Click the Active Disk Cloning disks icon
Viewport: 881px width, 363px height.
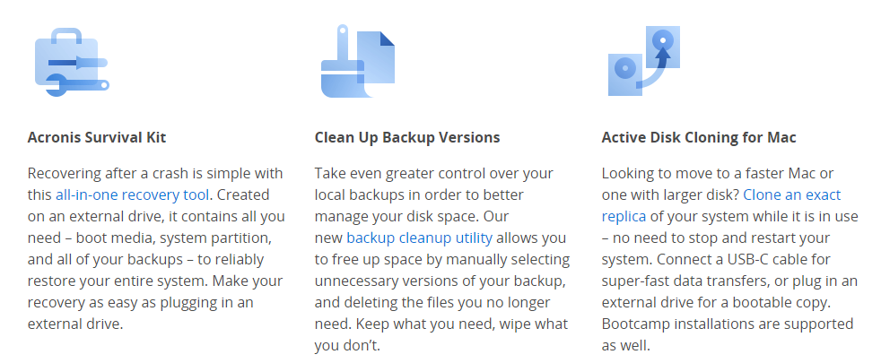(644, 61)
